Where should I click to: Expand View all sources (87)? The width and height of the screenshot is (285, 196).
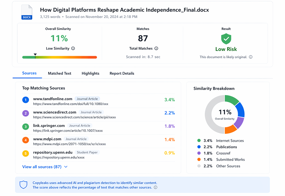[x=45, y=167]
